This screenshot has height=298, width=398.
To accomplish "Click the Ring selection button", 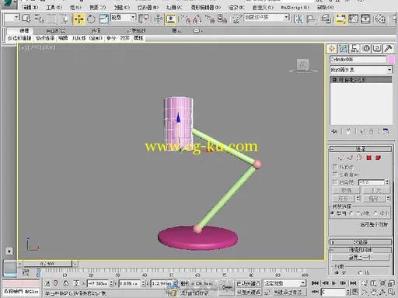I will click(x=343, y=199).
